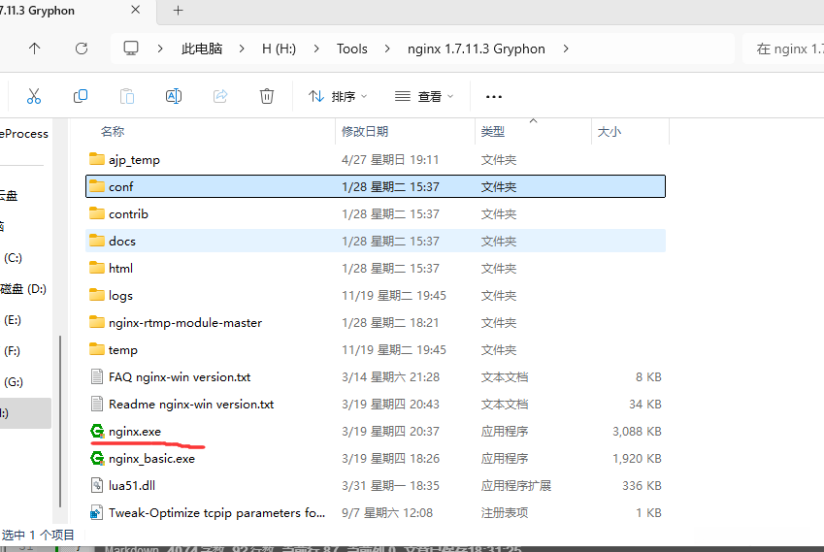Click the nginx_basic.exe application icon
This screenshot has width=824, height=552.
[x=97, y=459]
